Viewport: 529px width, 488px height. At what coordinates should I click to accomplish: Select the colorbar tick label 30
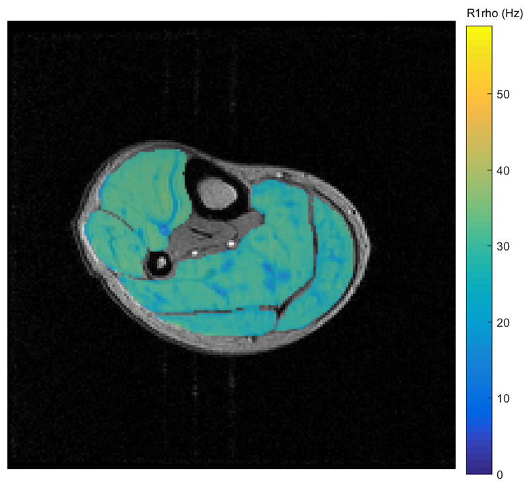(503, 247)
